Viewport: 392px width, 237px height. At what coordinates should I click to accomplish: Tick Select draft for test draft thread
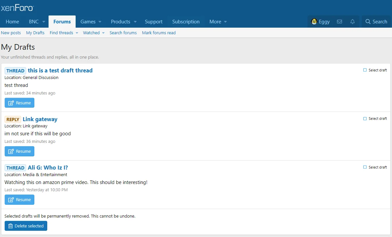[365, 70]
